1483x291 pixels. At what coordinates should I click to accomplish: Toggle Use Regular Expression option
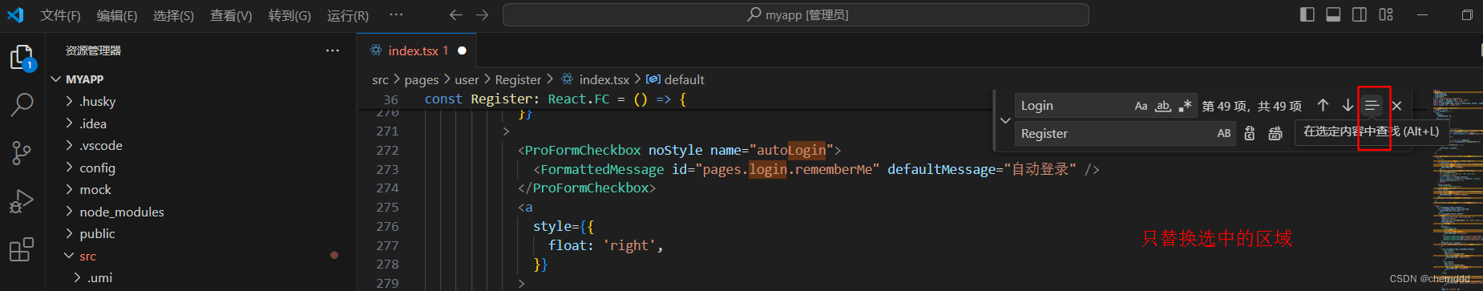point(1185,106)
